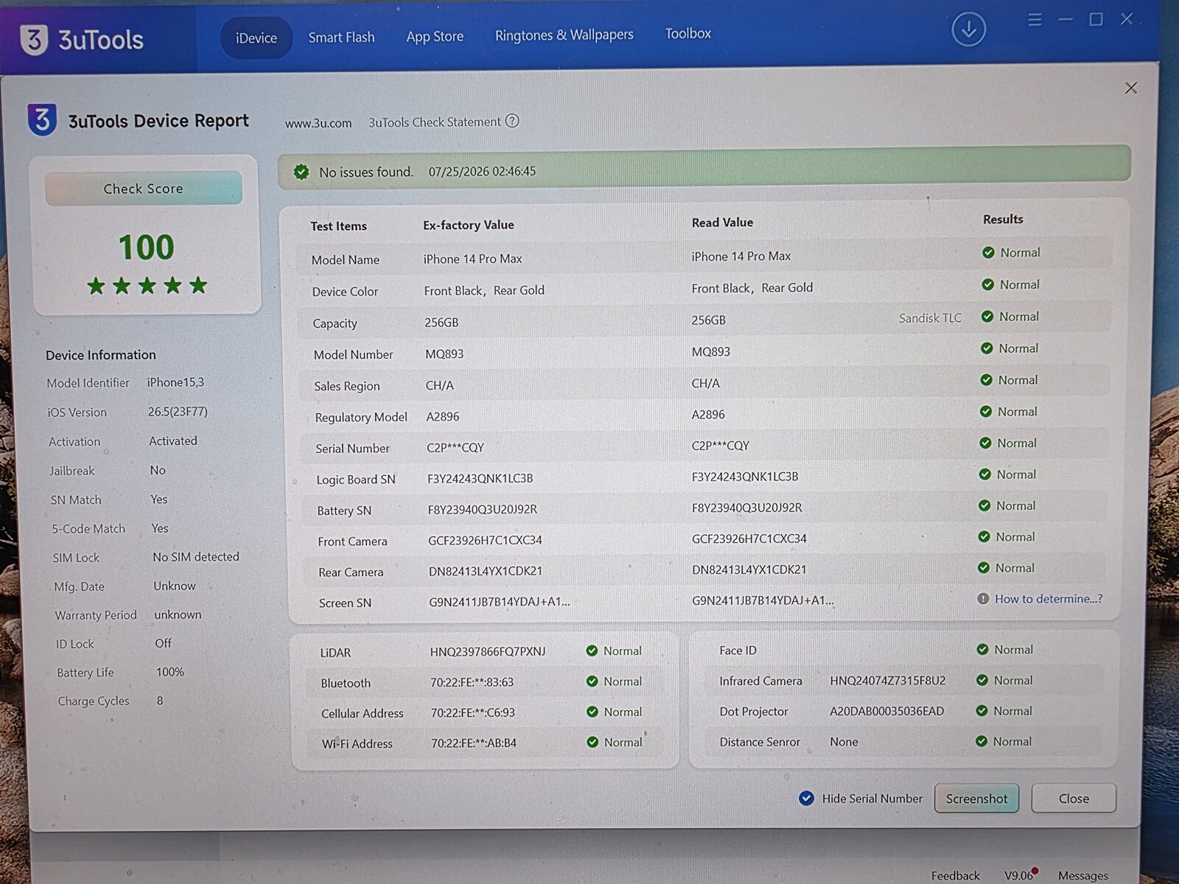
Task: Click the Normal check icon for Serial Number
Action: click(x=985, y=443)
